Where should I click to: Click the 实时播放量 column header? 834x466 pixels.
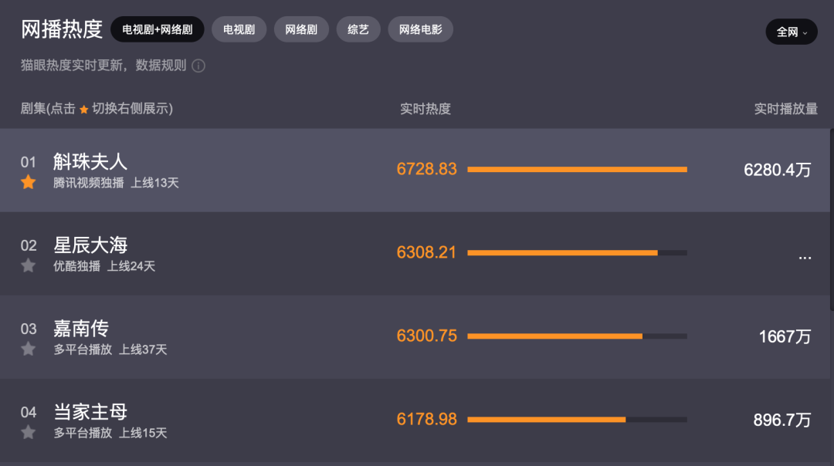(x=785, y=109)
